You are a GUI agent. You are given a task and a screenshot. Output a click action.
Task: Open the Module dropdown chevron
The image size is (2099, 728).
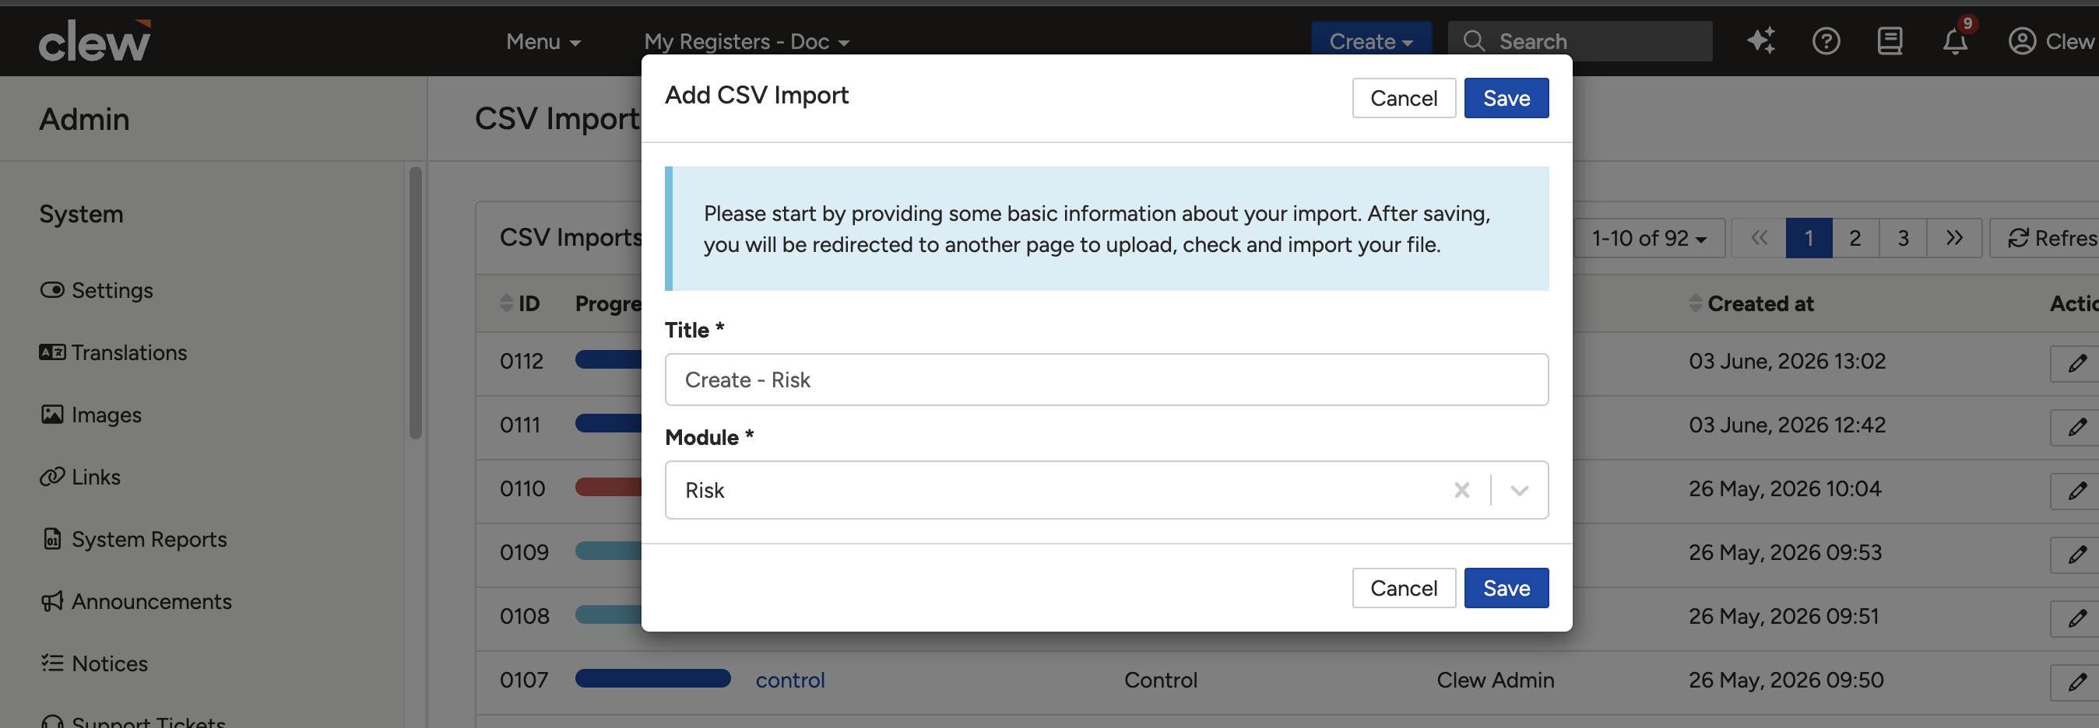pos(1519,490)
